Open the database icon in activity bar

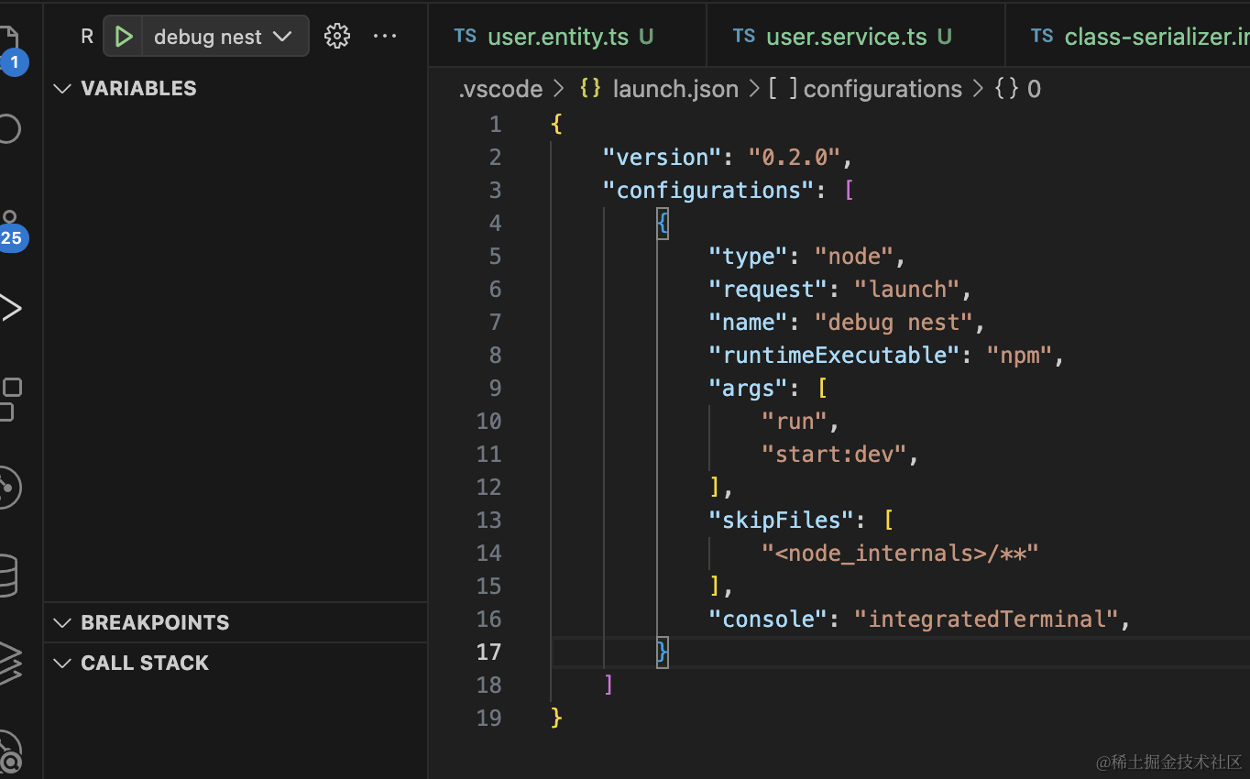[8, 576]
